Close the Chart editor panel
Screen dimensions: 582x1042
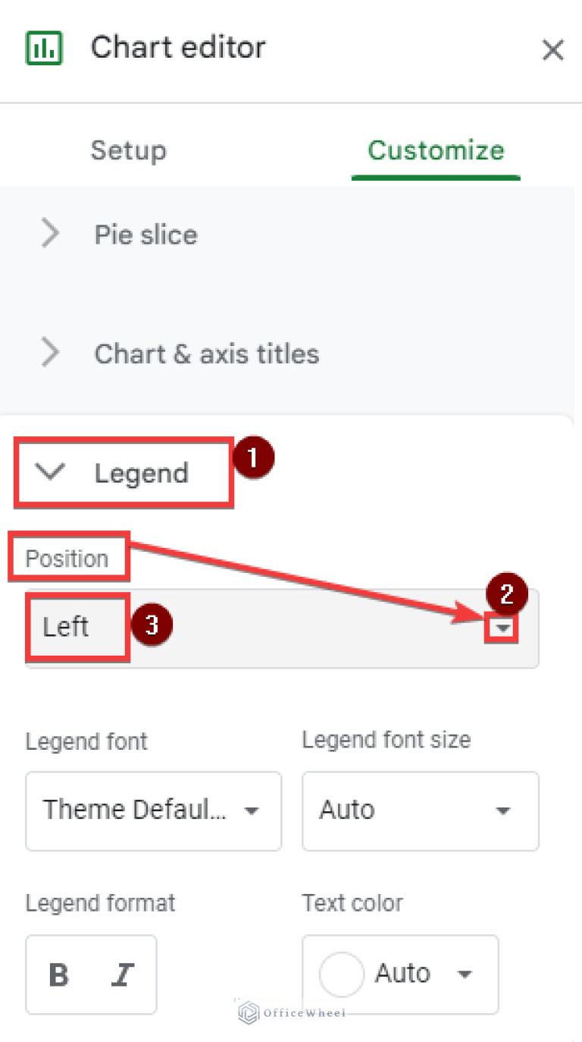553,50
